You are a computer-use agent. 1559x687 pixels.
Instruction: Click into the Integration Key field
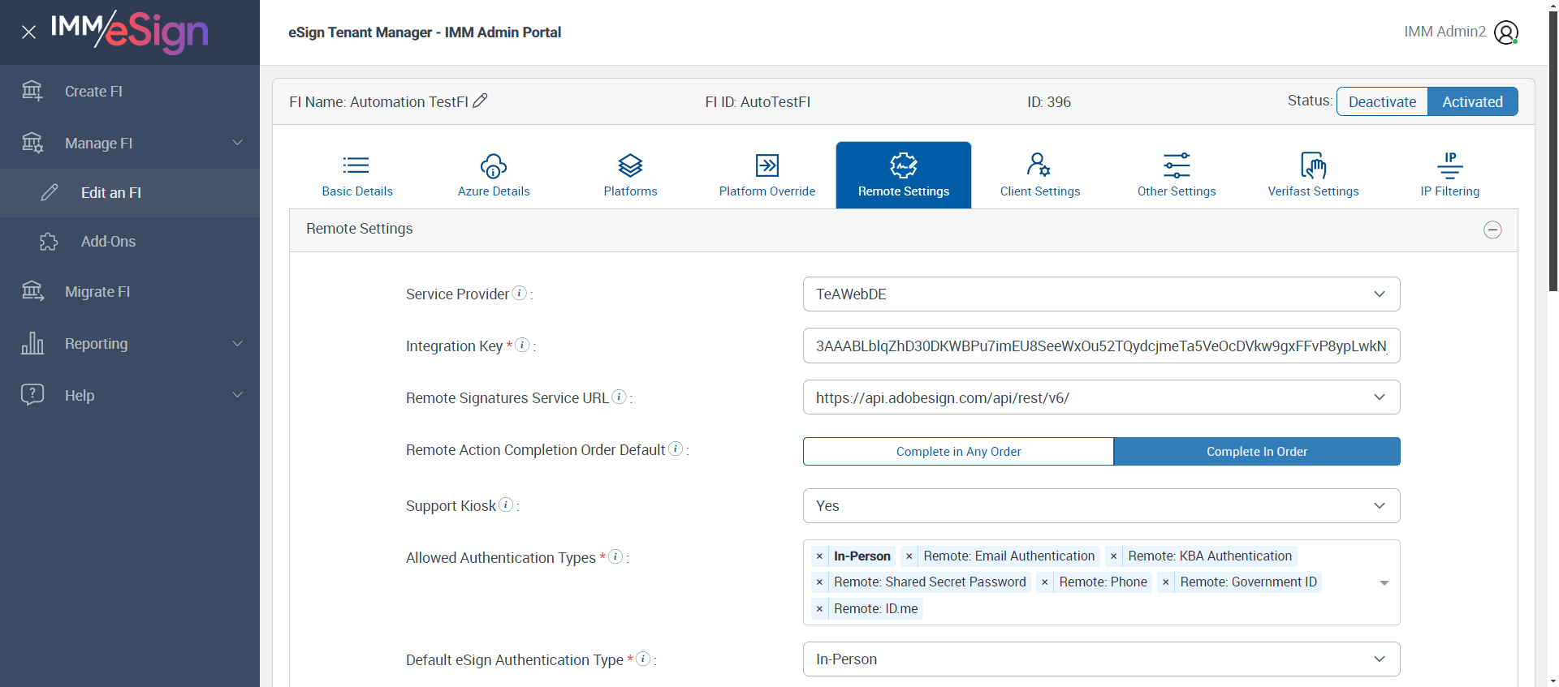pyautogui.click(x=1101, y=346)
